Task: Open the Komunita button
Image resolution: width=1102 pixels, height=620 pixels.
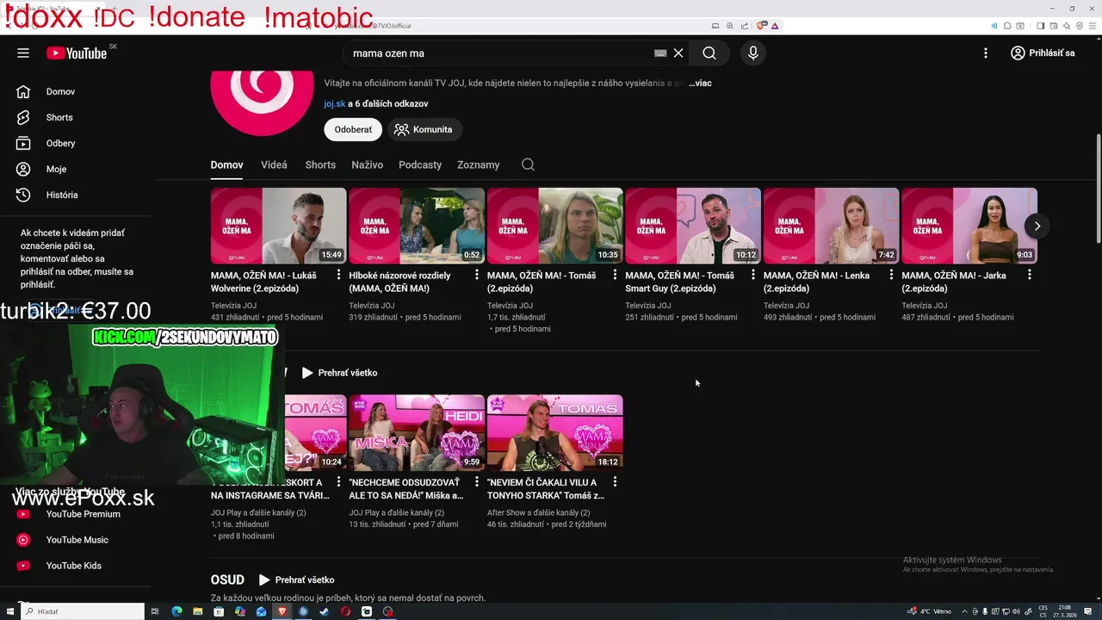Action: click(424, 129)
